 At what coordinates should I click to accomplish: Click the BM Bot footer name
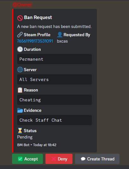[23, 145]
